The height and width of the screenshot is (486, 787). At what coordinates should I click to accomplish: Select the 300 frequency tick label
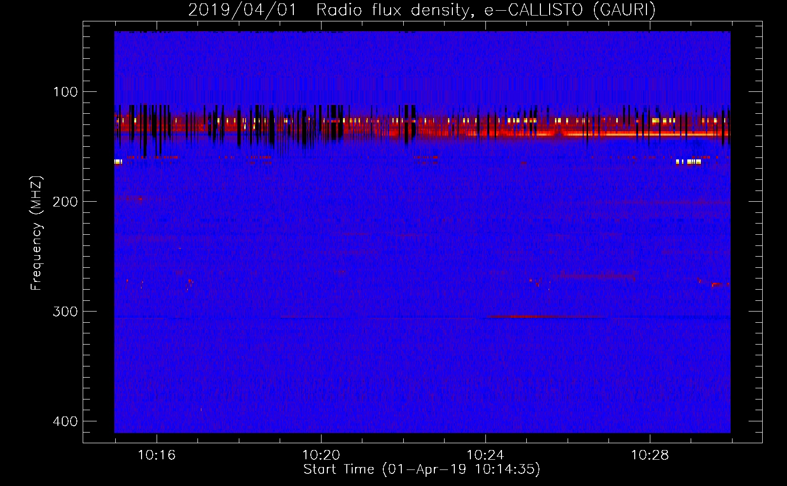pyautogui.click(x=65, y=312)
